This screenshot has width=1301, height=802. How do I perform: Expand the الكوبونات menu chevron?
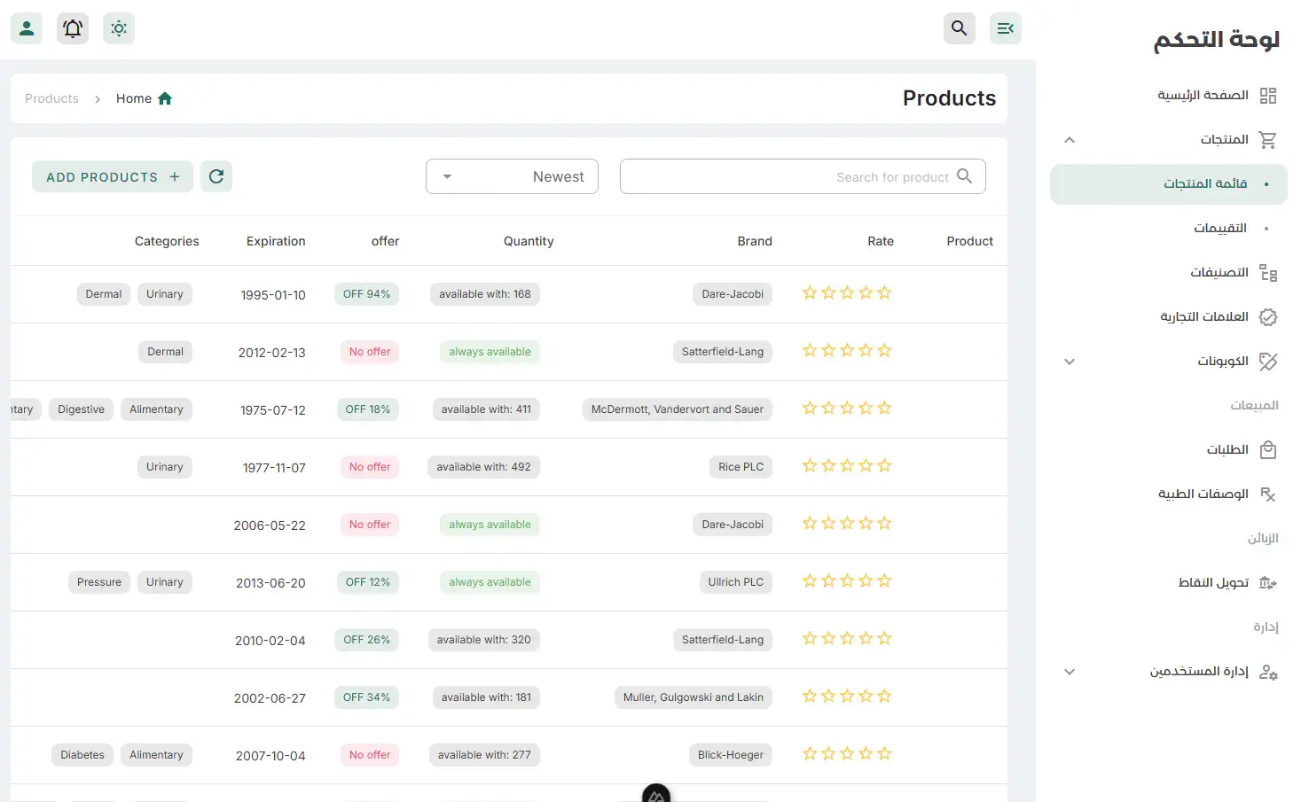point(1070,362)
